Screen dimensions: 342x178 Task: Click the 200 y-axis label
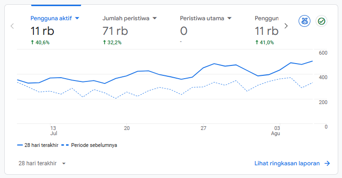[x=323, y=102]
